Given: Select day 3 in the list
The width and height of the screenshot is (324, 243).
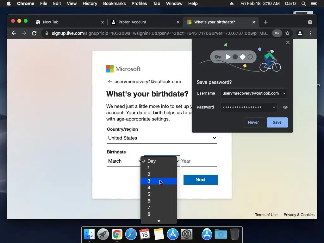Looking at the screenshot, I should (159, 181).
